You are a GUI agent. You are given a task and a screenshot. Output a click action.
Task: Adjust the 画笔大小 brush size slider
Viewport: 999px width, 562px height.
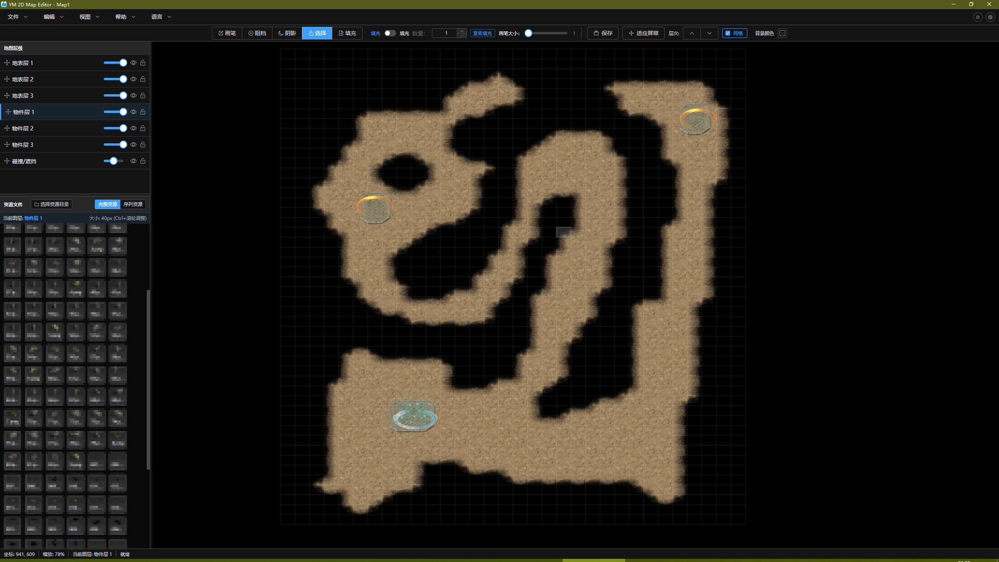[x=529, y=33]
